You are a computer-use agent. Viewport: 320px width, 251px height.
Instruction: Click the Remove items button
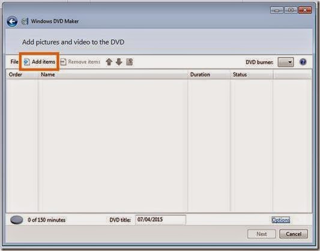coord(80,62)
